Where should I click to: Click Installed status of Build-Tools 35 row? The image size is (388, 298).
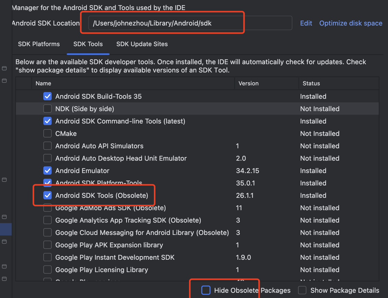[313, 96]
